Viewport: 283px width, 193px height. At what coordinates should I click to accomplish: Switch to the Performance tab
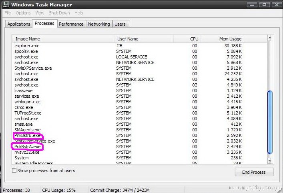tap(71, 24)
